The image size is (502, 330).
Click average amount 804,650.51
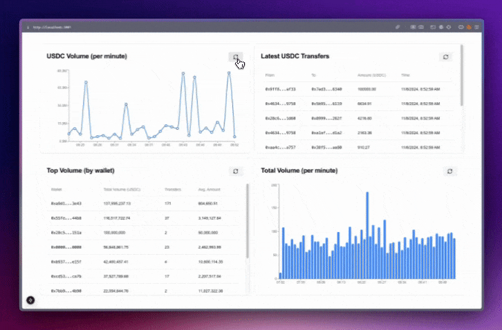tap(207, 204)
